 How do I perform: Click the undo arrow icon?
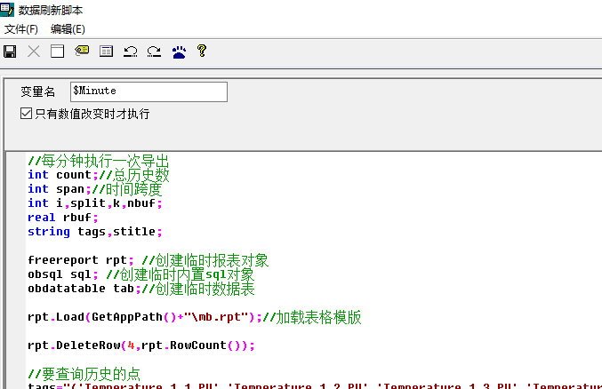click(x=131, y=51)
